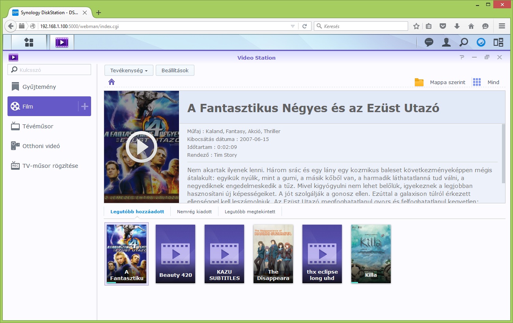The height and width of the screenshot is (323, 513).
Task: Click the movie title A Fantasztikus Négyes és az Ezüst Utazó
Action: pos(313,108)
